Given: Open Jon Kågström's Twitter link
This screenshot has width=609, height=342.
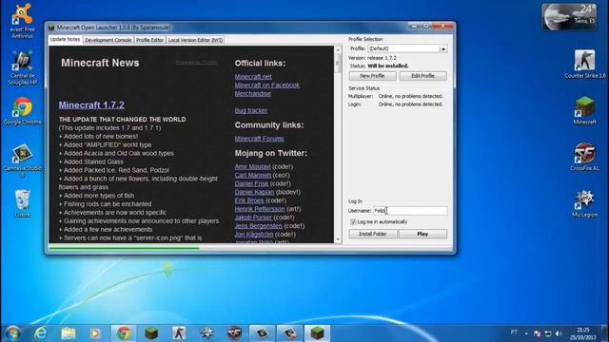Looking at the screenshot, I should (254, 235).
